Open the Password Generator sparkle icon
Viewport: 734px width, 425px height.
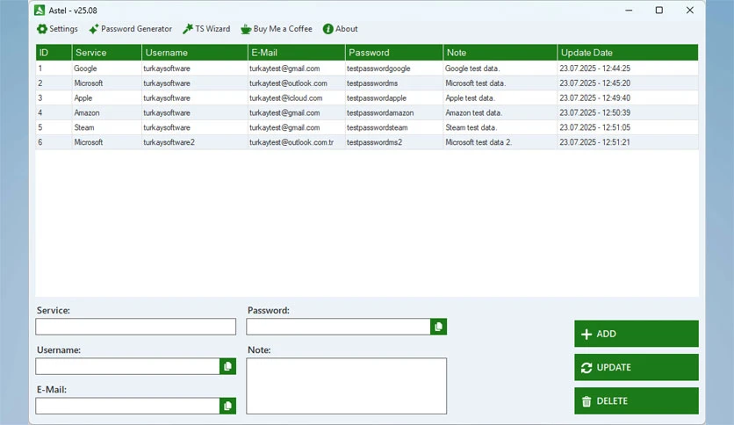[x=94, y=29]
